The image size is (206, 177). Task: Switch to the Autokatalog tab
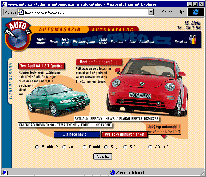click(x=113, y=29)
